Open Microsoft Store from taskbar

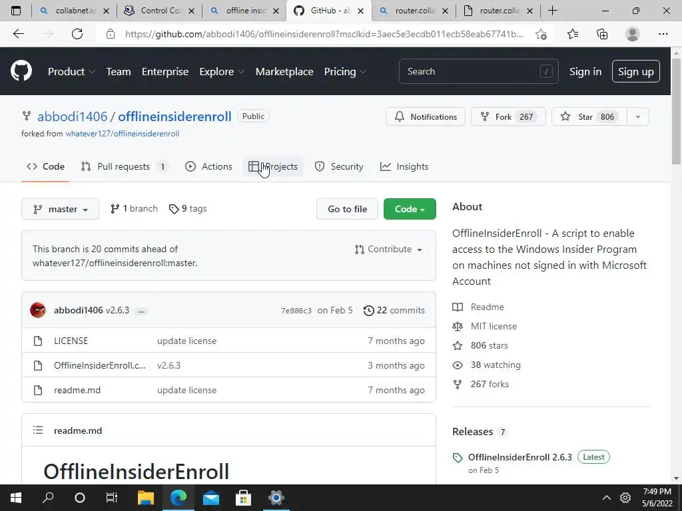tap(244, 498)
